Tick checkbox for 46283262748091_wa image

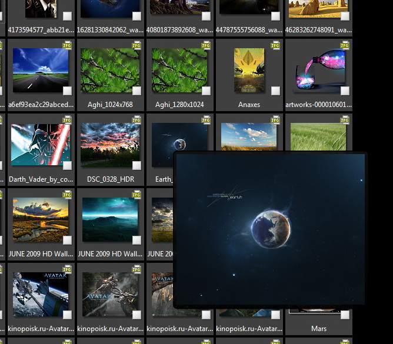point(345,16)
